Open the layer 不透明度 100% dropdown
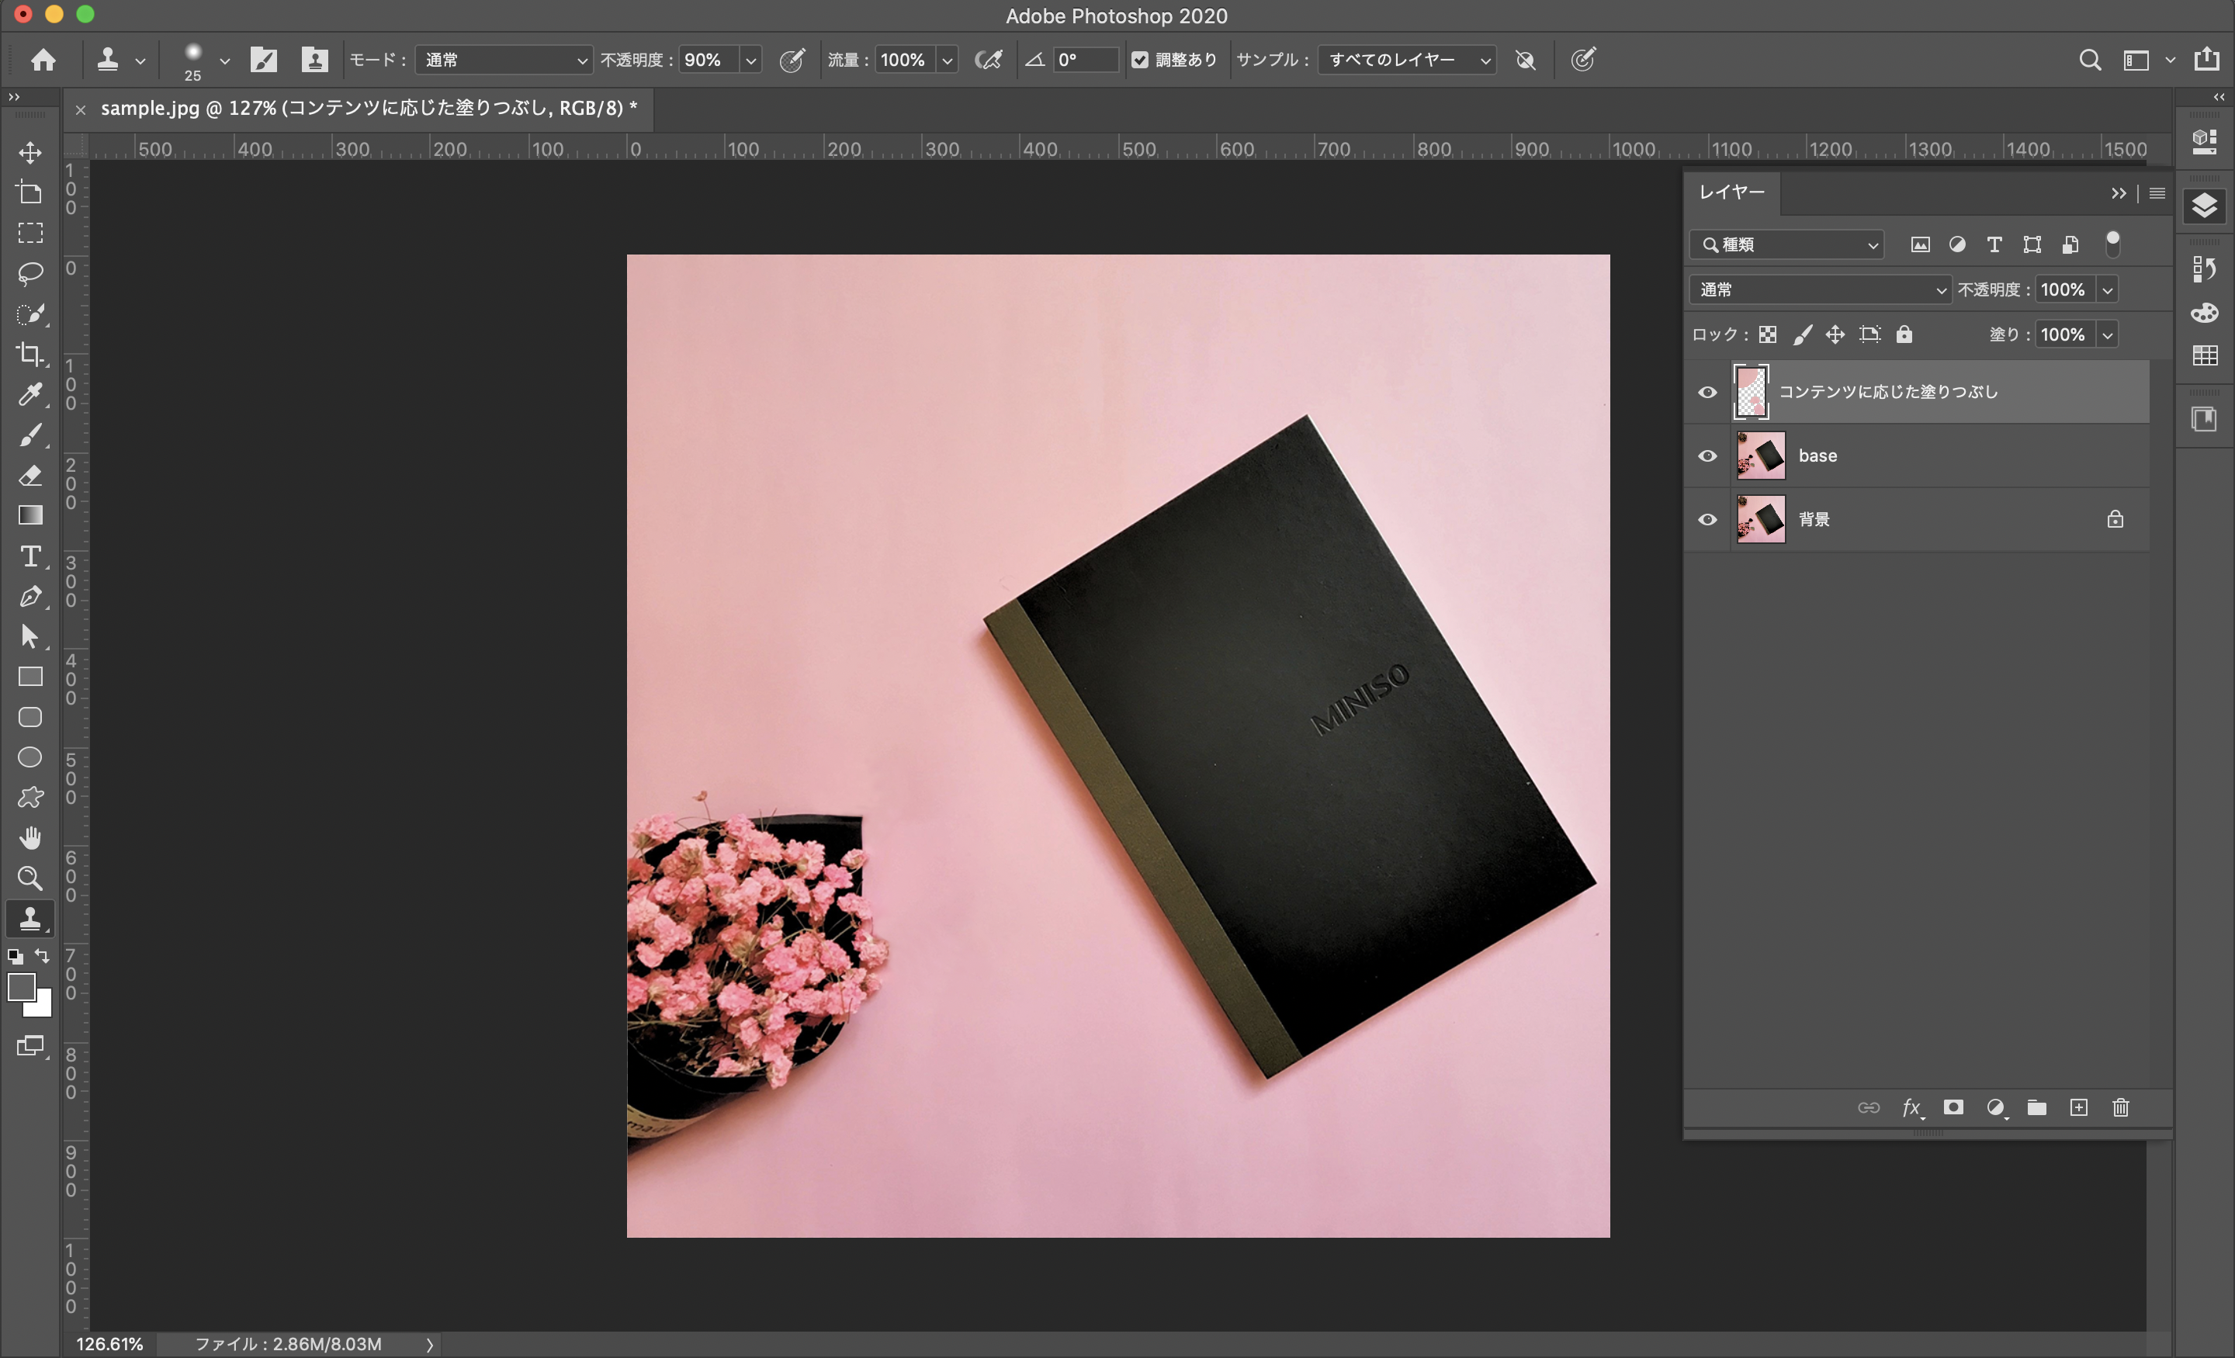Viewport: 2235px width, 1358px height. tap(2108, 289)
